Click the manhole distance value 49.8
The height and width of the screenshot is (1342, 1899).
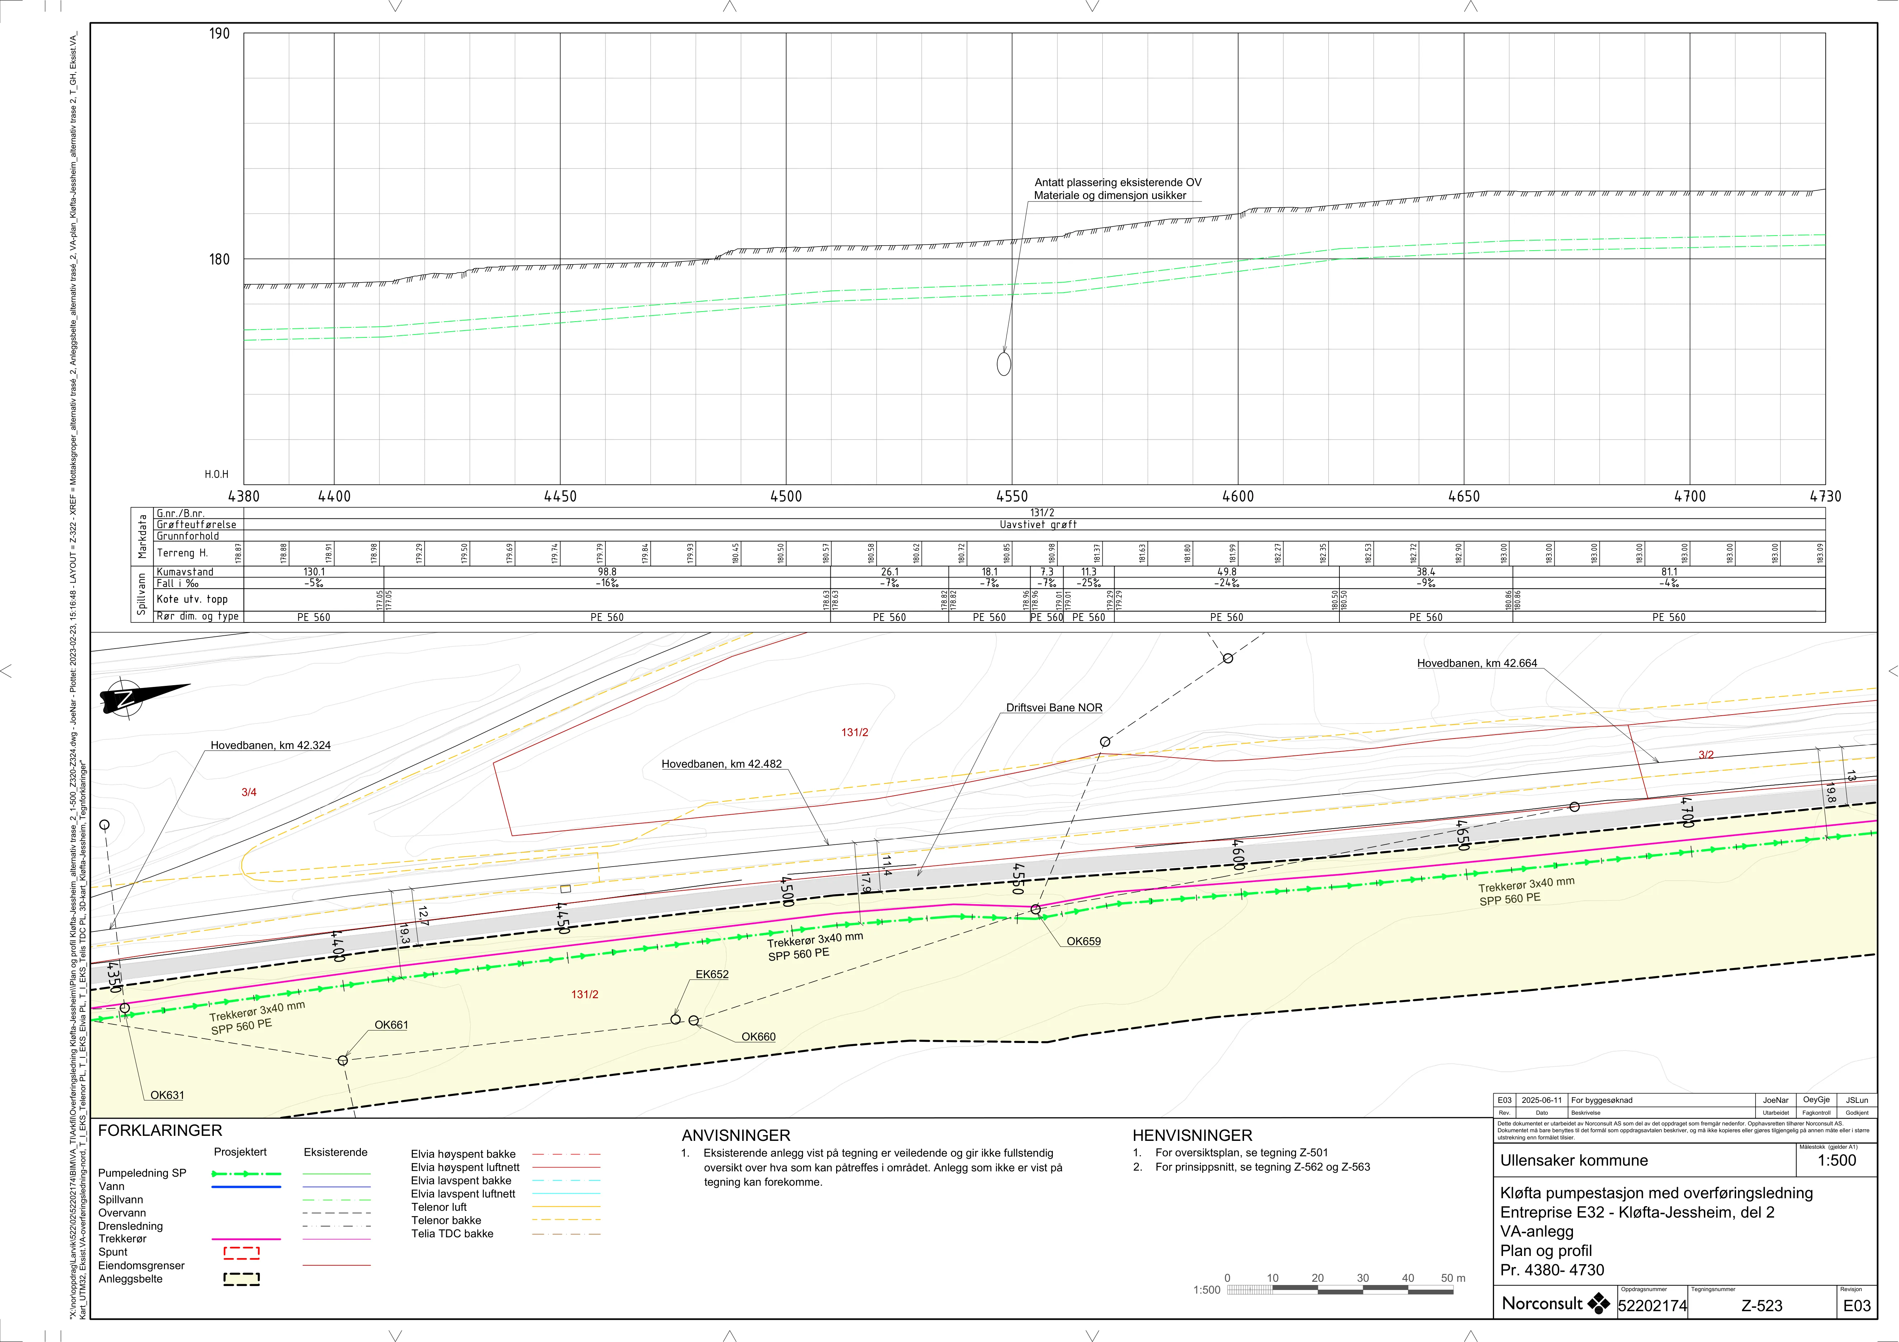(1226, 572)
